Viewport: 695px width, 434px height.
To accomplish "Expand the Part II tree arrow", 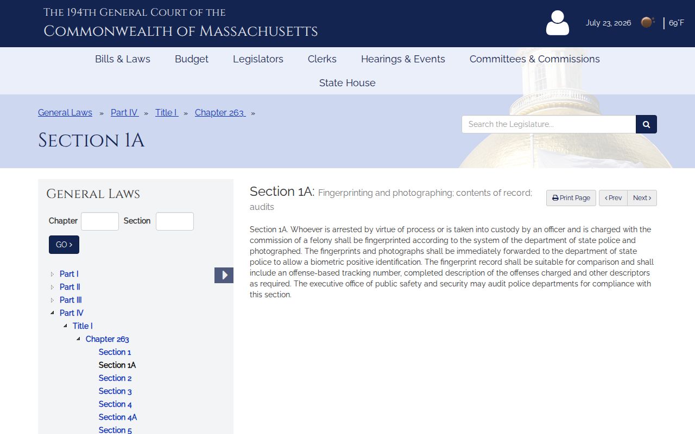I will click(53, 287).
